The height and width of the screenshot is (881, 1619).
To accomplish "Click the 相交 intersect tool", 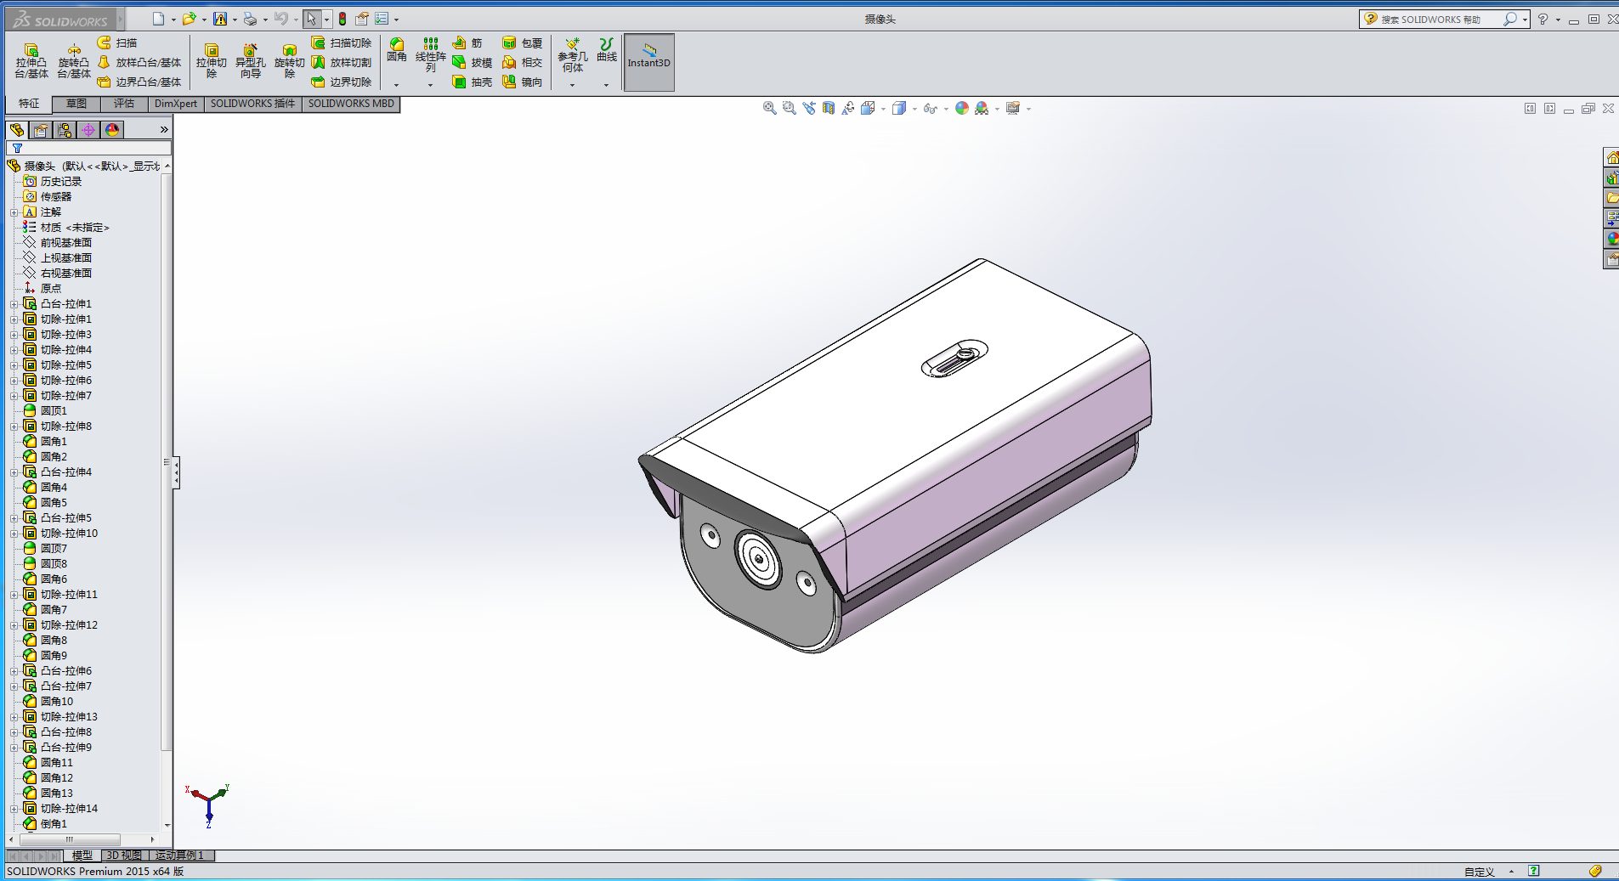I will coord(523,62).
